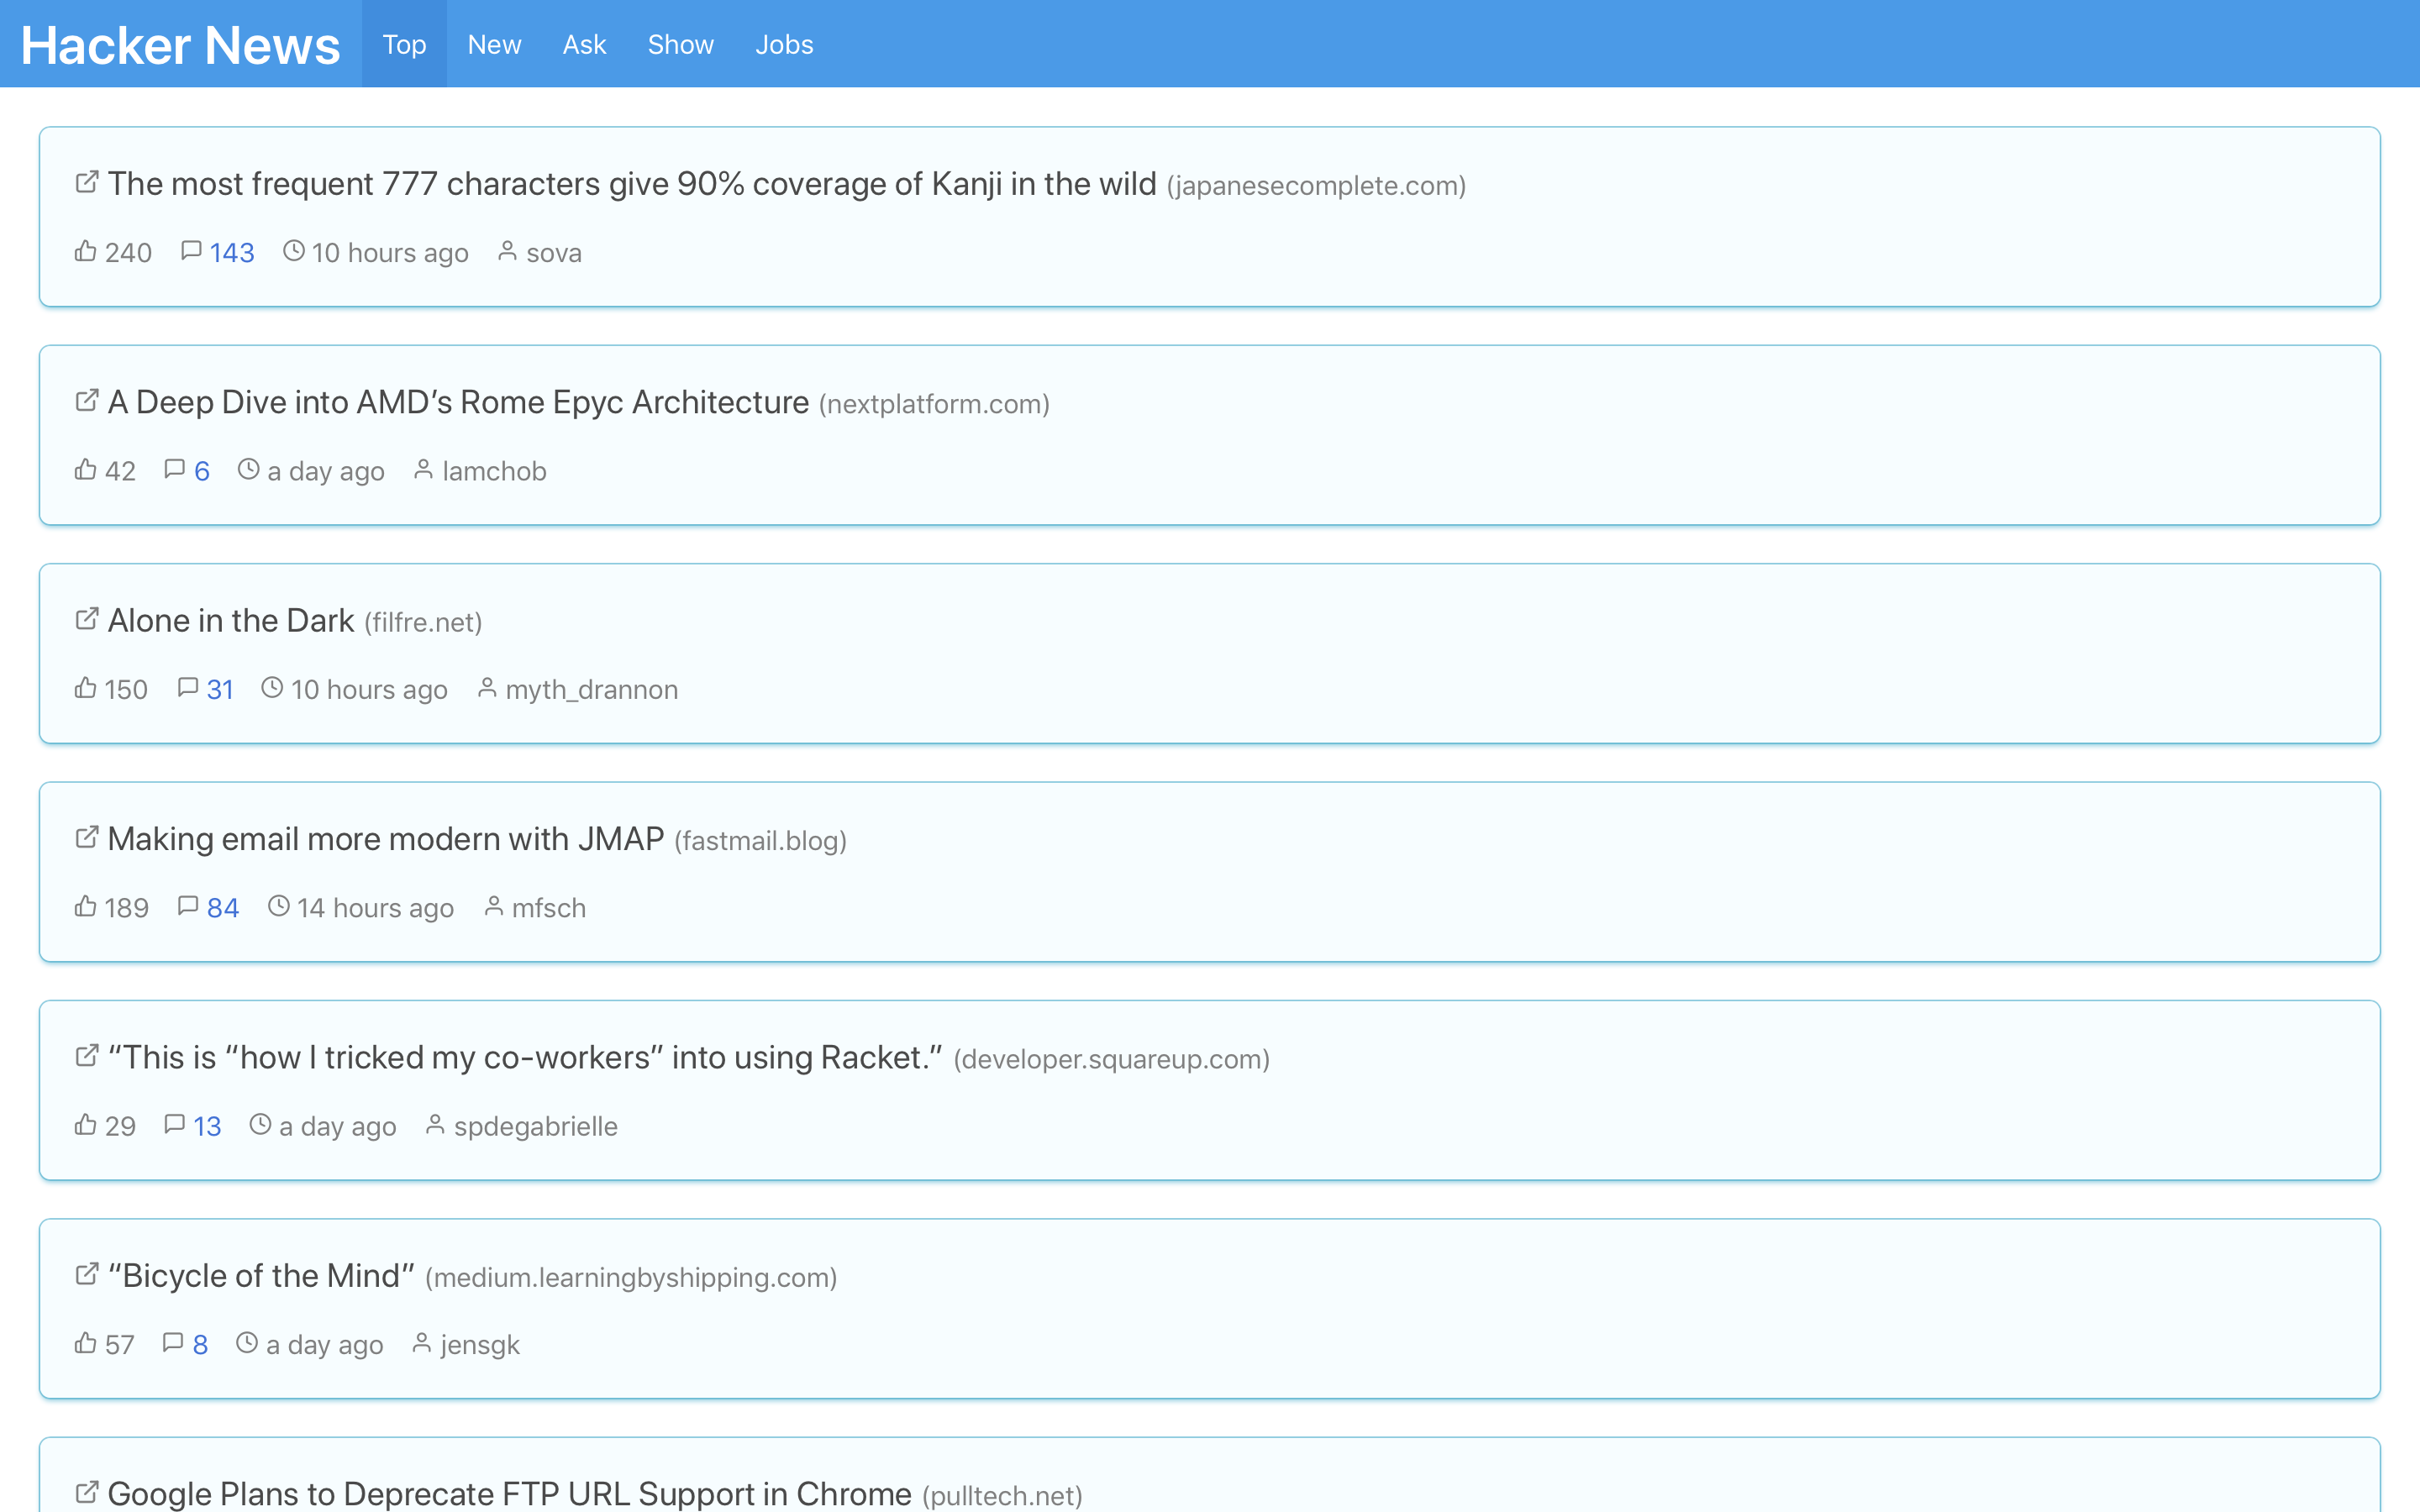Screen dimensions: 2420x1512
Task: Upvote the Bicycle of the Mind story
Action: pos(86,1344)
